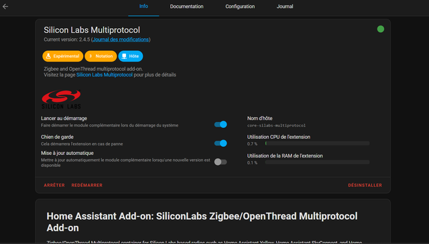
Task: Go back using the arrow icon
Action: (5, 7)
